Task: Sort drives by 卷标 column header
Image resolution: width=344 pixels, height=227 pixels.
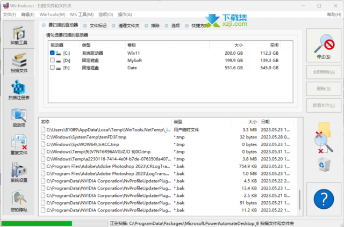Action: click(167, 46)
